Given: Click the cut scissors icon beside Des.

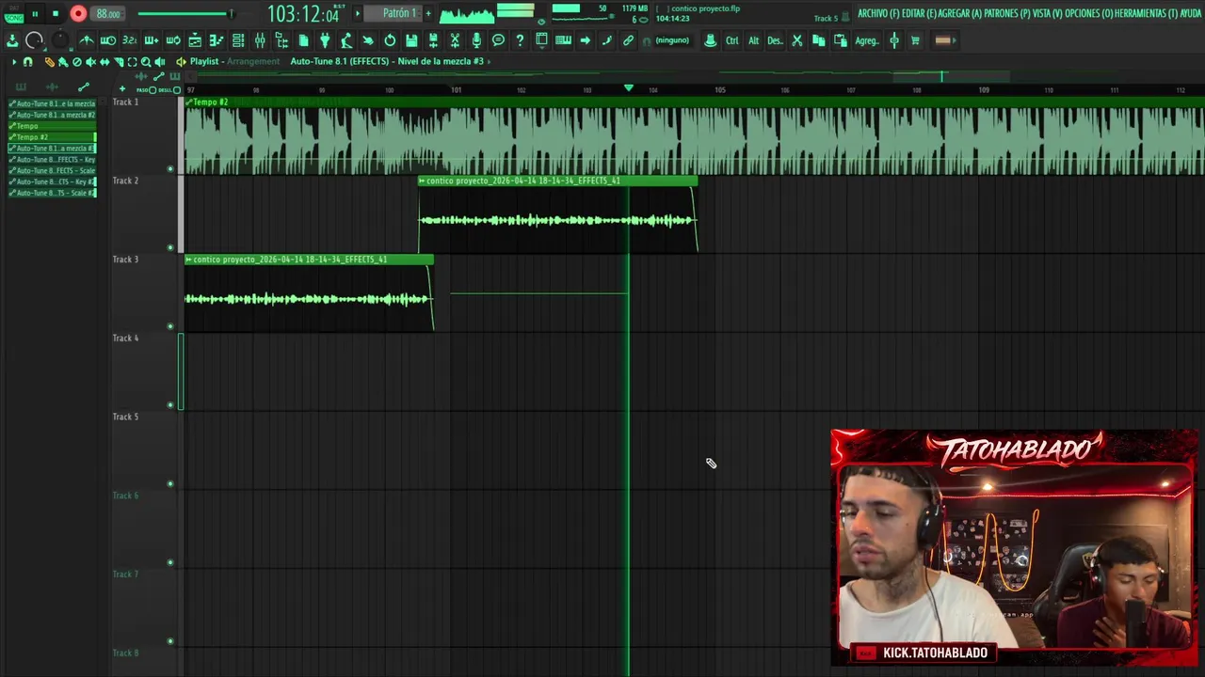Looking at the screenshot, I should pyautogui.click(x=796, y=40).
